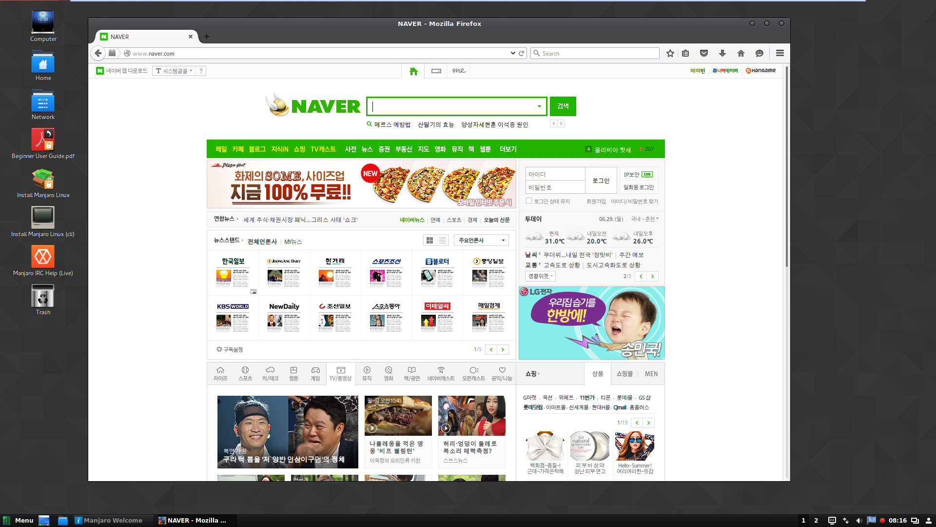Screen dimensions: 936x527
Task: Reload the page with the refresh icon
Action: tap(522, 53)
